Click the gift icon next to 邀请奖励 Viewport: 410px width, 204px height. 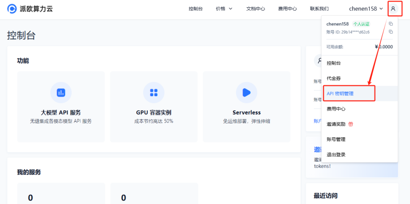point(351,124)
